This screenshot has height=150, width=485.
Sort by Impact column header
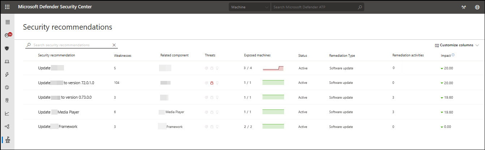click(x=446, y=56)
